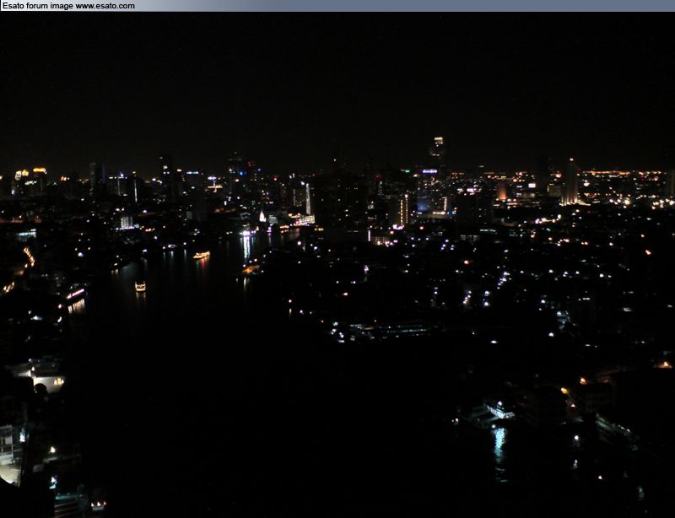
Task: Click the 'Esato forum image' header text
Action: (37, 6)
